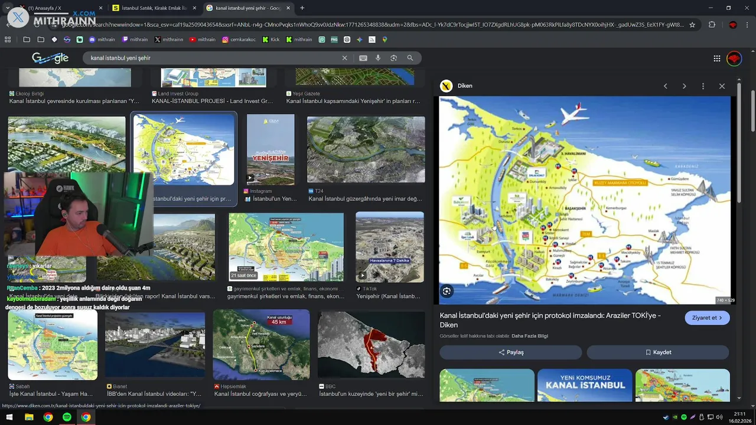Open the Instagram Yenişehir video thumbnail

coord(271,149)
